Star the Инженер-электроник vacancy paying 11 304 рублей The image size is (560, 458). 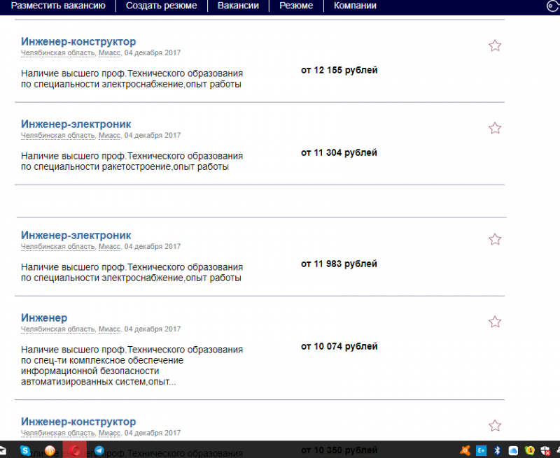click(x=495, y=128)
